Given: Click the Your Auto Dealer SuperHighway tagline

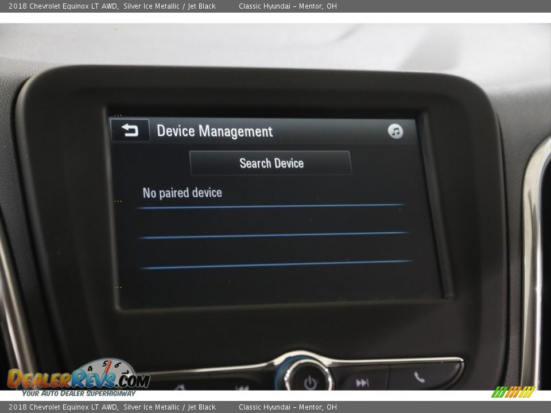Looking at the screenshot, I should (79, 393).
